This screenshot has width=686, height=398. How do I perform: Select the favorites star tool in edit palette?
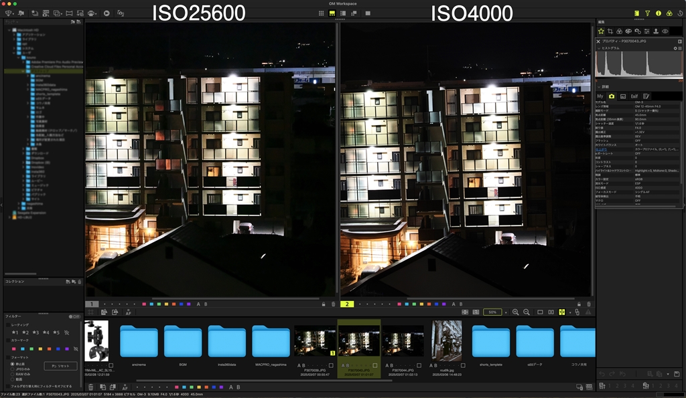[x=601, y=31]
